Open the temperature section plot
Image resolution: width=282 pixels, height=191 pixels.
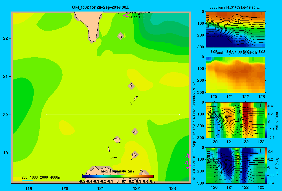(x=235, y=29)
